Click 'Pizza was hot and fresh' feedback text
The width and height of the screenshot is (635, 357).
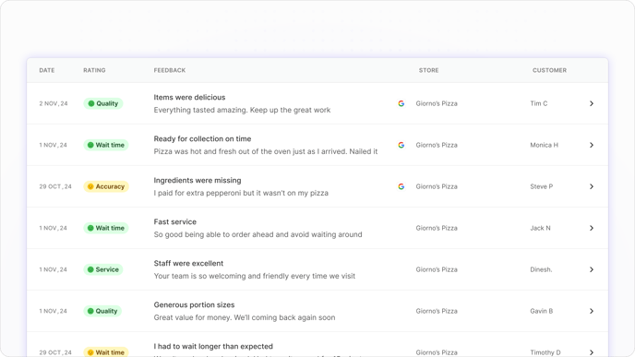tap(266, 151)
